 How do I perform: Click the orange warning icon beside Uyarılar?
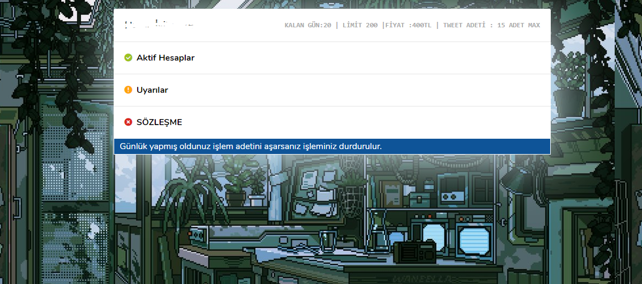128,90
